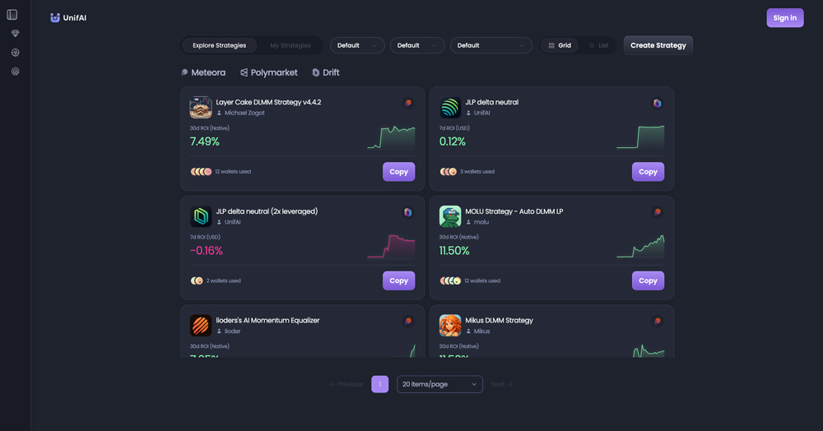Image resolution: width=823 pixels, height=431 pixels.
Task: Open the first Default dropdown
Action: point(357,46)
